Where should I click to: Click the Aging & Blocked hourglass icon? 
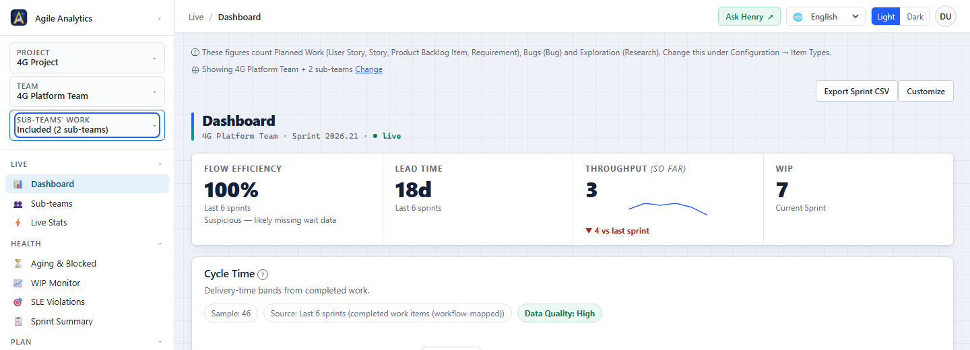pyautogui.click(x=18, y=264)
